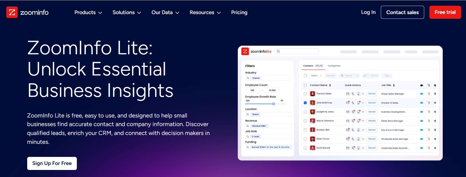Viewport: 466px width, 177px height.
Task: Click the Employee Growth Rate slider left handle
Action: tap(246, 104)
